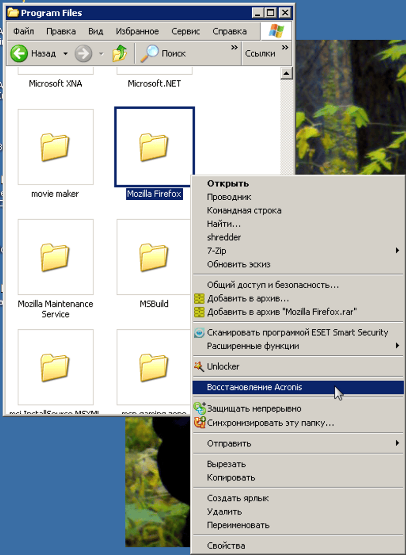Open the Back button history dropdown arrow
Image resolution: width=406 pixels, height=555 pixels.
(x=65, y=54)
